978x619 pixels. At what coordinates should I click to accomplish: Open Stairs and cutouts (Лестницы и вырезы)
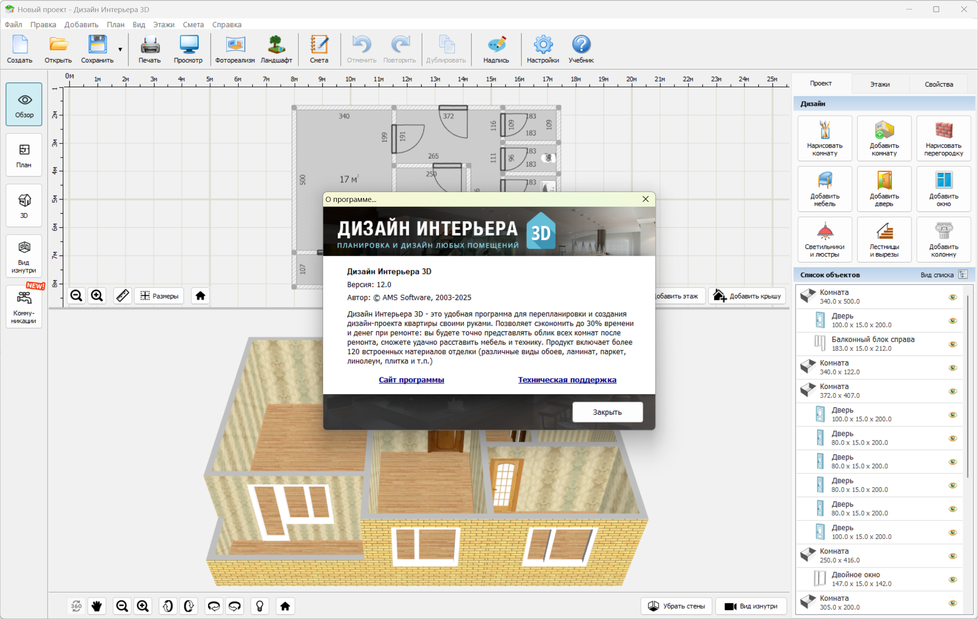884,240
